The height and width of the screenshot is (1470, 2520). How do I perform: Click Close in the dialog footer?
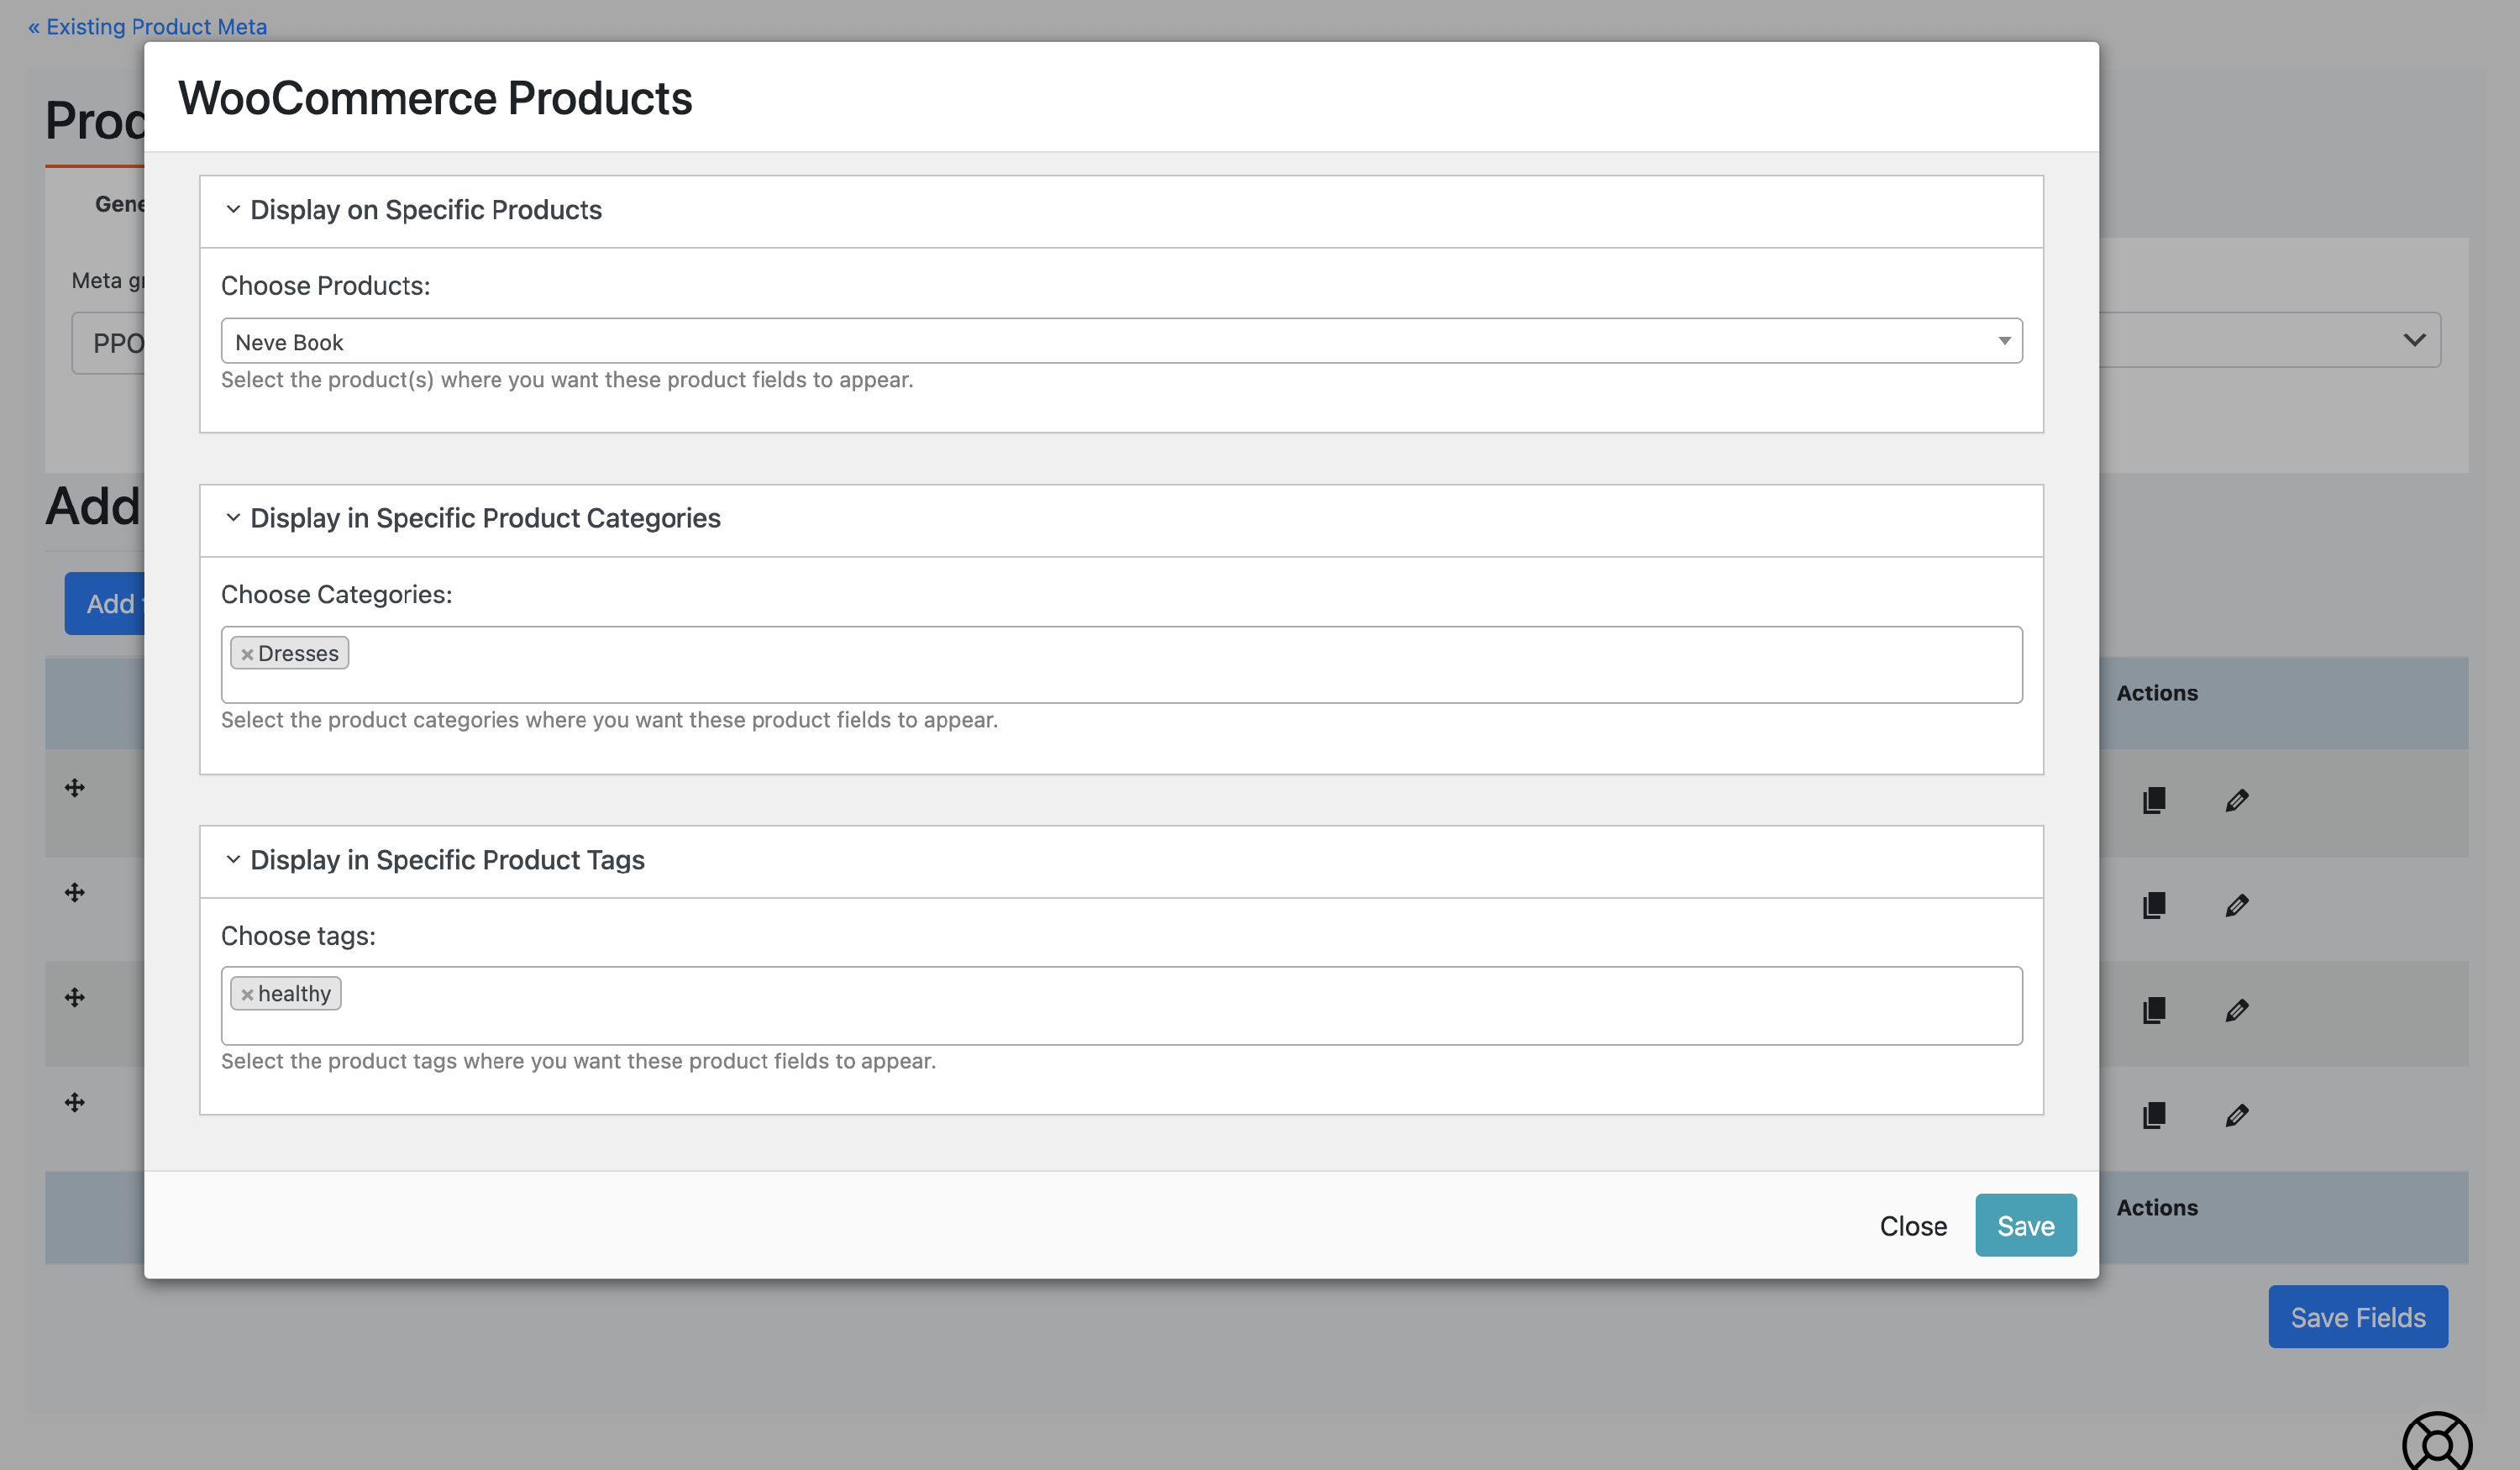pos(1912,1226)
